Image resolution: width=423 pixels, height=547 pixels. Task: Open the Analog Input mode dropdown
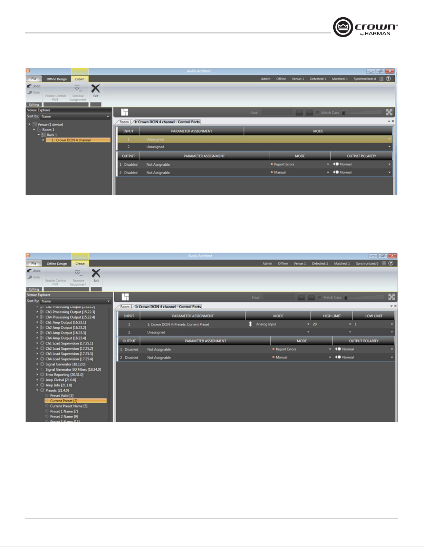pos(308,324)
